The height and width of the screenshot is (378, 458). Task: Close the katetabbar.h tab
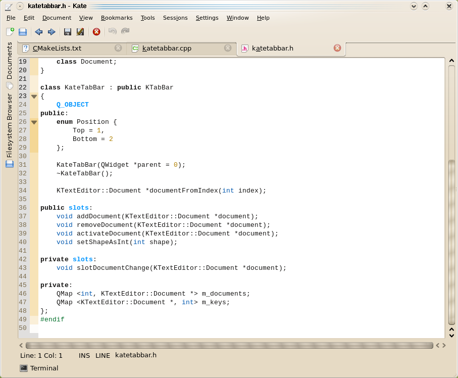(x=337, y=48)
